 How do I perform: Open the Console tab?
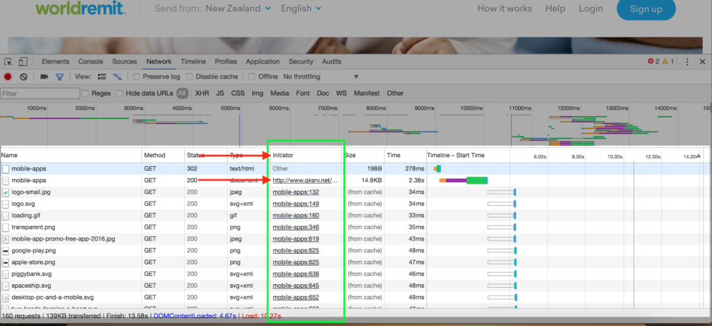coord(91,62)
